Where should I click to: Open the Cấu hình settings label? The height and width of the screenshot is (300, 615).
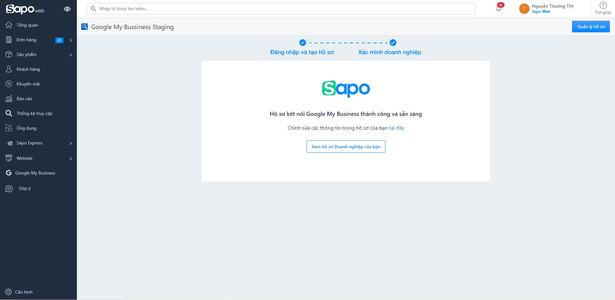point(24,292)
